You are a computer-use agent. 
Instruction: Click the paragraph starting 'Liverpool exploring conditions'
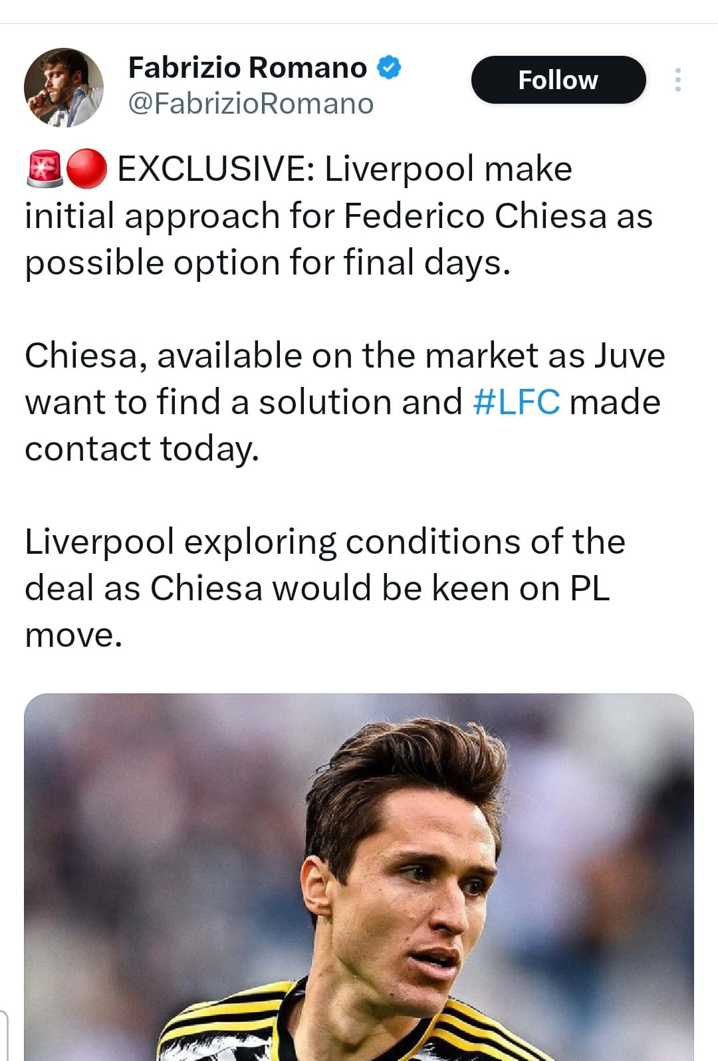click(x=325, y=588)
